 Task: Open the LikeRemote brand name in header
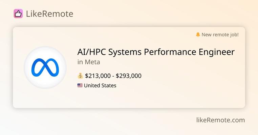coord(49,14)
